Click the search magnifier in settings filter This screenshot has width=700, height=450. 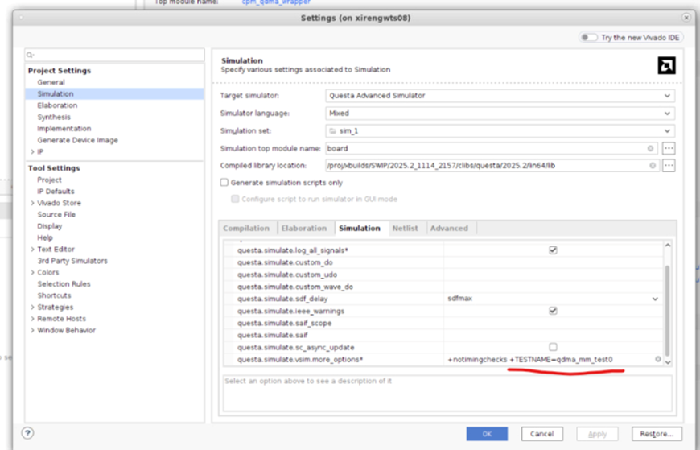coord(30,55)
